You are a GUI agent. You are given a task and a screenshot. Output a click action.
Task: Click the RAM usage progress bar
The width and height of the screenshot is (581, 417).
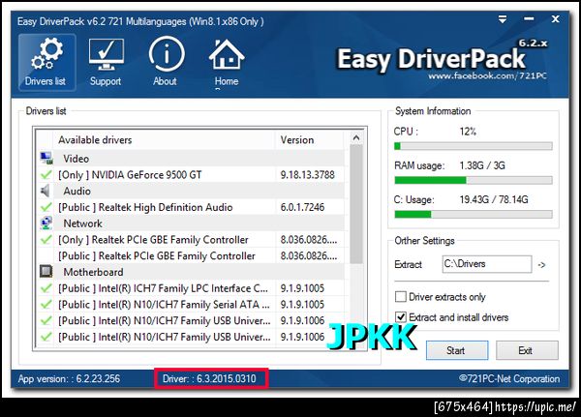click(x=474, y=180)
